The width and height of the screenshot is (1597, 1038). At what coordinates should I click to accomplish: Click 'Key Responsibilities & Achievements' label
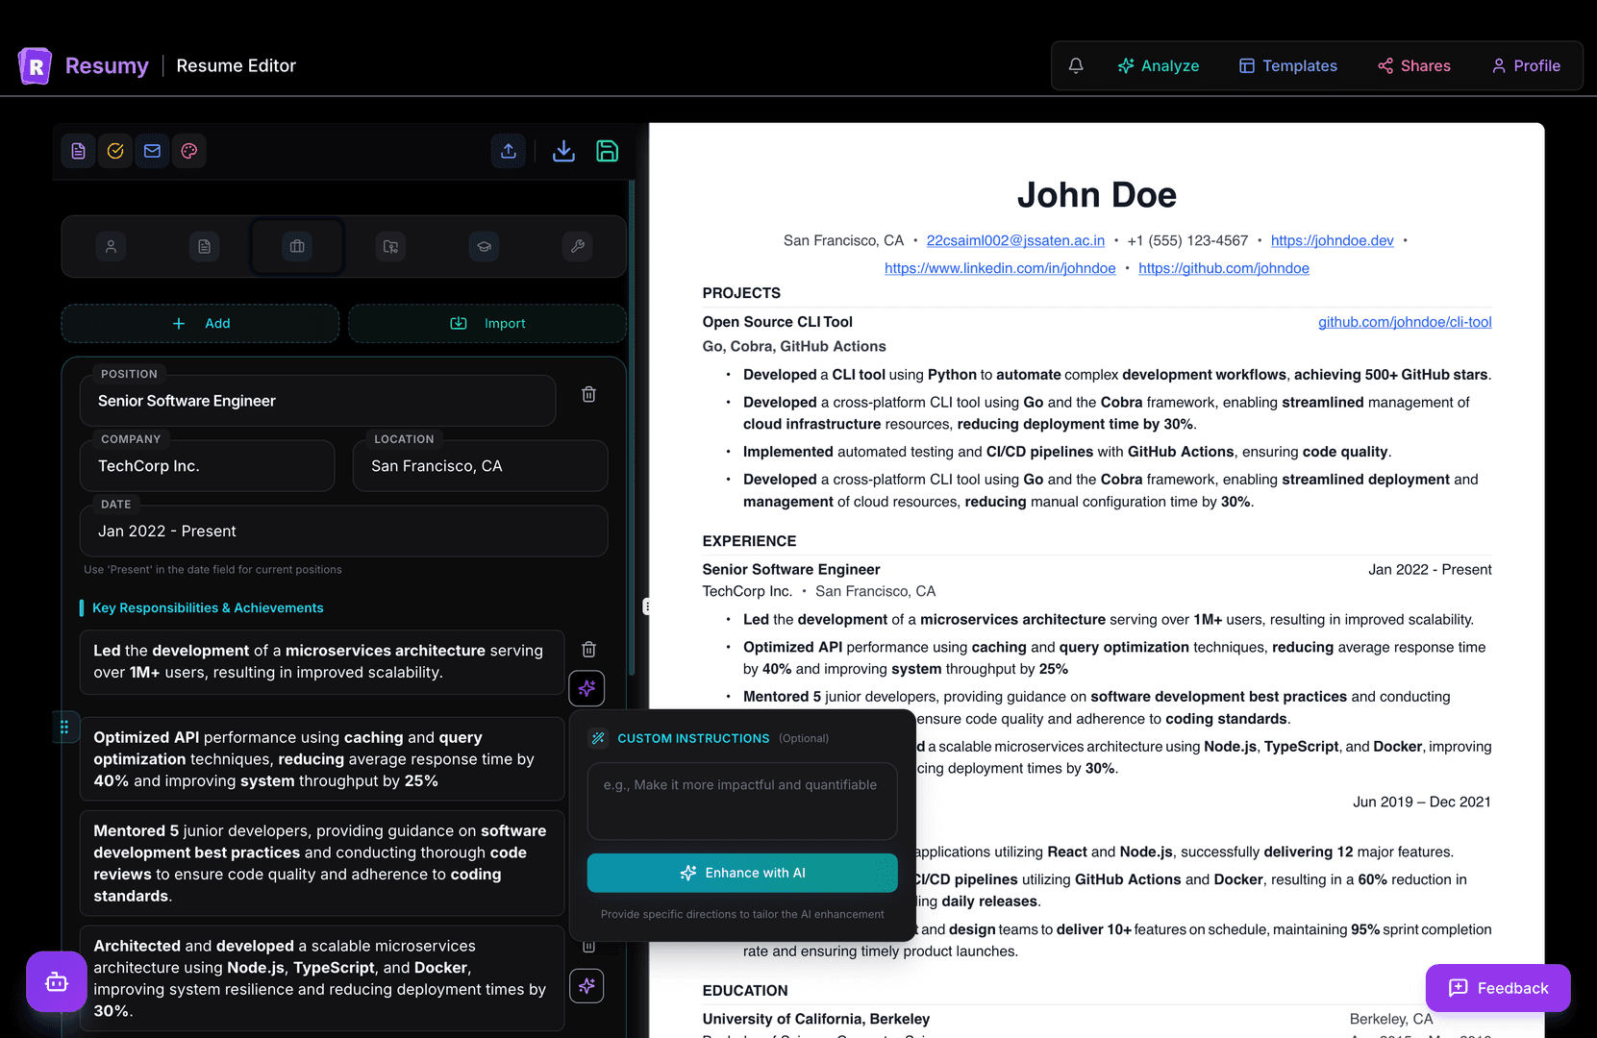click(x=208, y=608)
